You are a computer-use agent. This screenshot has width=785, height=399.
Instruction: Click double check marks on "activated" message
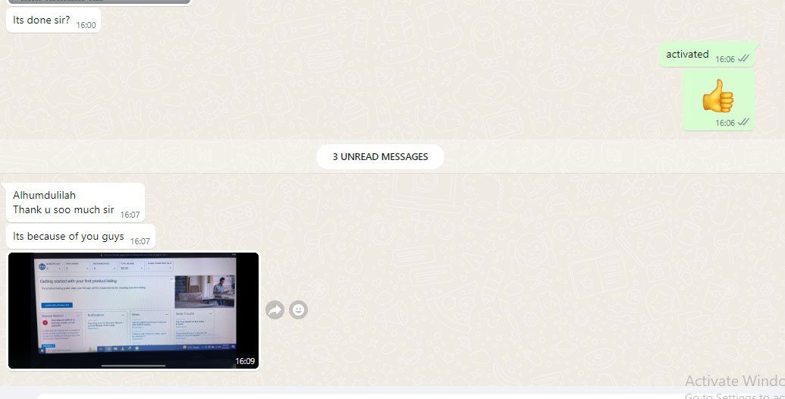[x=744, y=59]
